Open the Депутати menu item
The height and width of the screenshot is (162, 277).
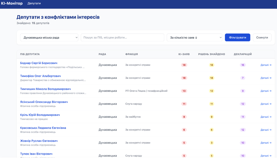(34, 3)
